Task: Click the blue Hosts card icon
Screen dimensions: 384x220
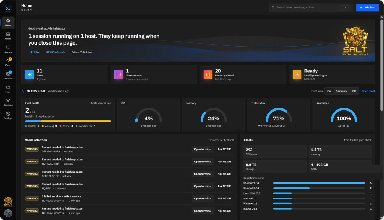Action: coord(29,75)
